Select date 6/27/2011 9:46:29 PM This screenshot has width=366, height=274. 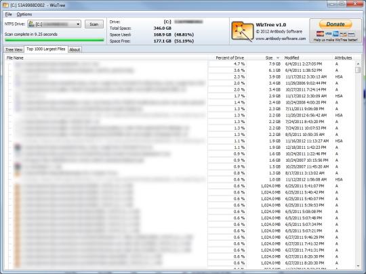coord(304,237)
